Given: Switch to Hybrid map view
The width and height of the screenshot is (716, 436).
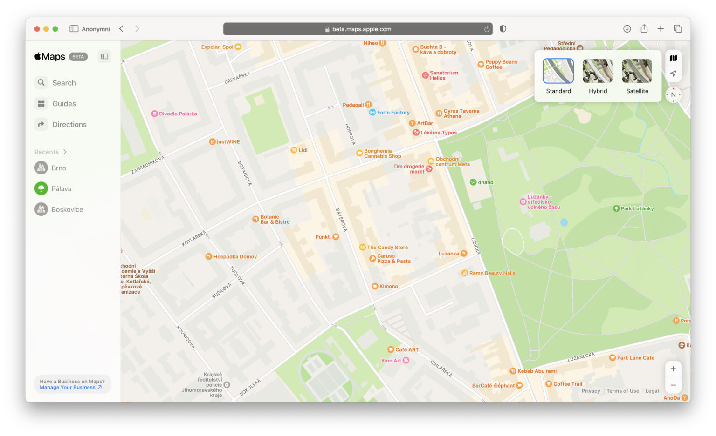Looking at the screenshot, I should [598, 76].
